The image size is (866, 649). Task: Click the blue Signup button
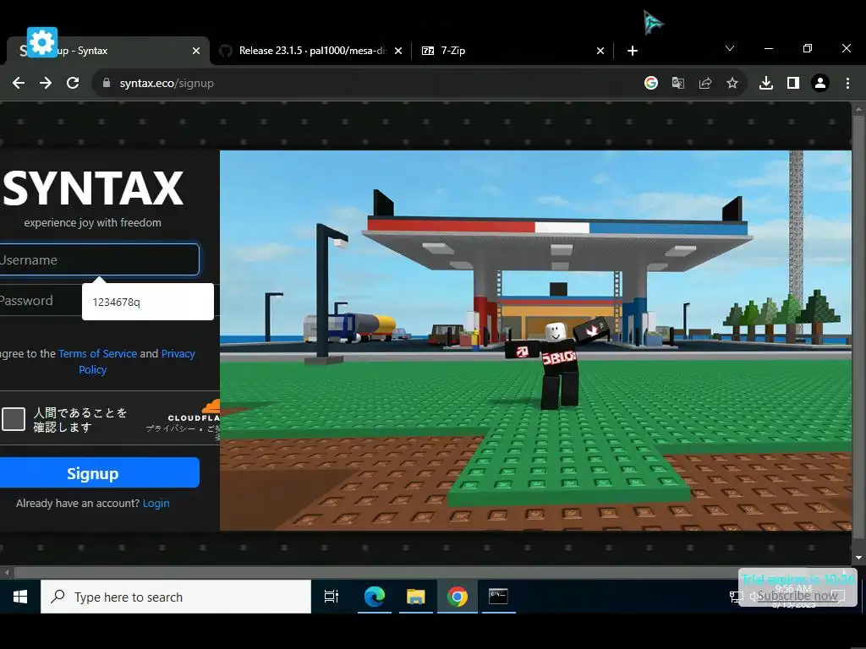98,473
